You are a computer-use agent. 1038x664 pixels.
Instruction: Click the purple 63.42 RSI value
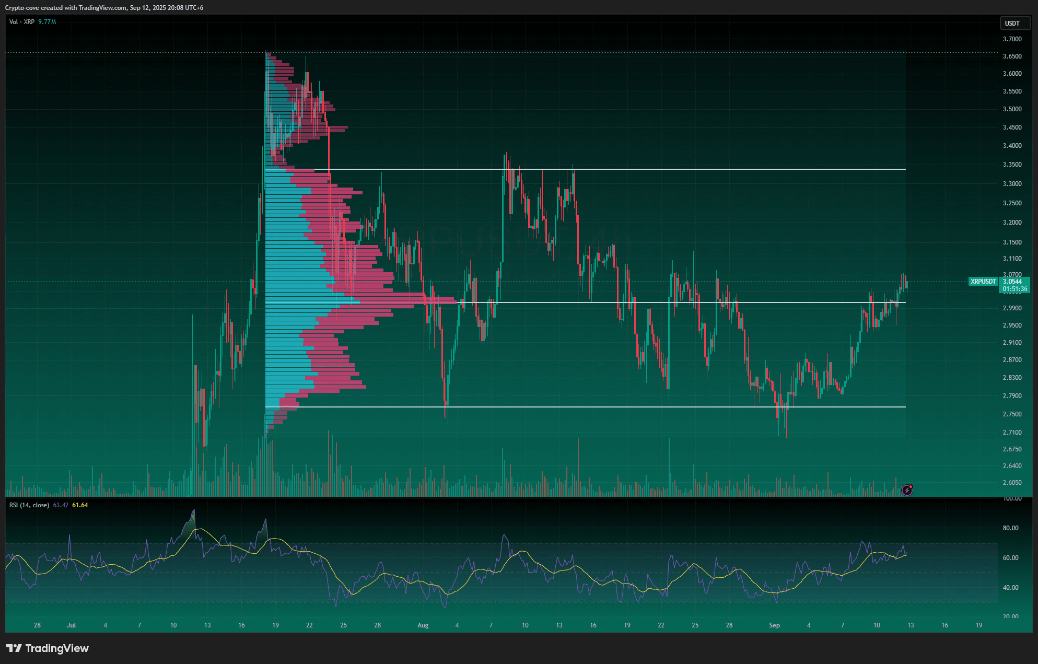[x=61, y=505]
